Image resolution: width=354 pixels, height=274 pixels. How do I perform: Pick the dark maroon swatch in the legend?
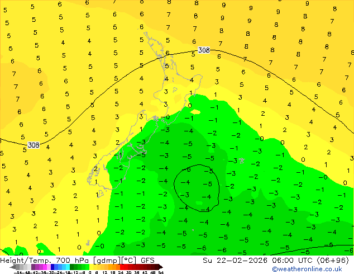click(x=157, y=267)
